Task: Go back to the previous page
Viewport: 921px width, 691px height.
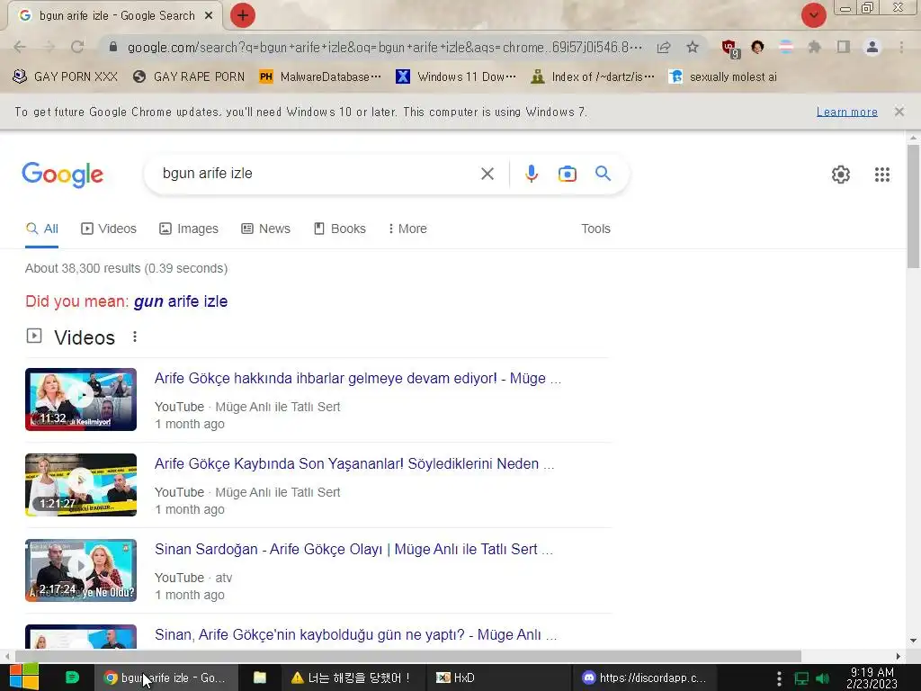Action: point(20,47)
